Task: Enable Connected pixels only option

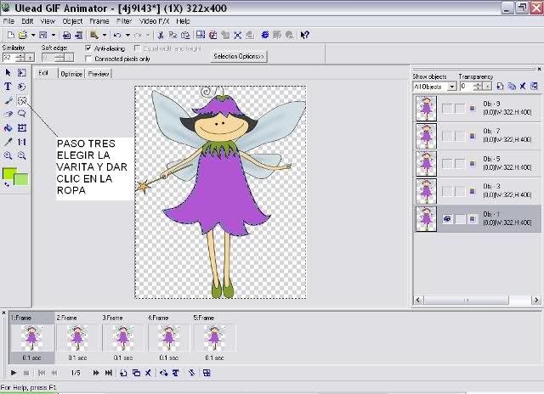Action: [89, 59]
